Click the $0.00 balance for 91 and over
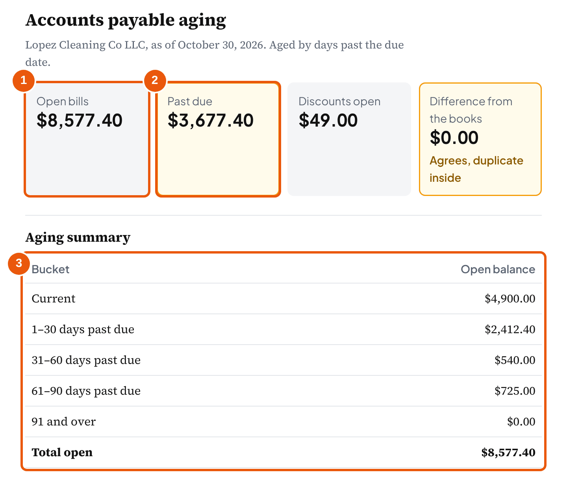567x485 pixels. pyautogui.click(x=521, y=422)
